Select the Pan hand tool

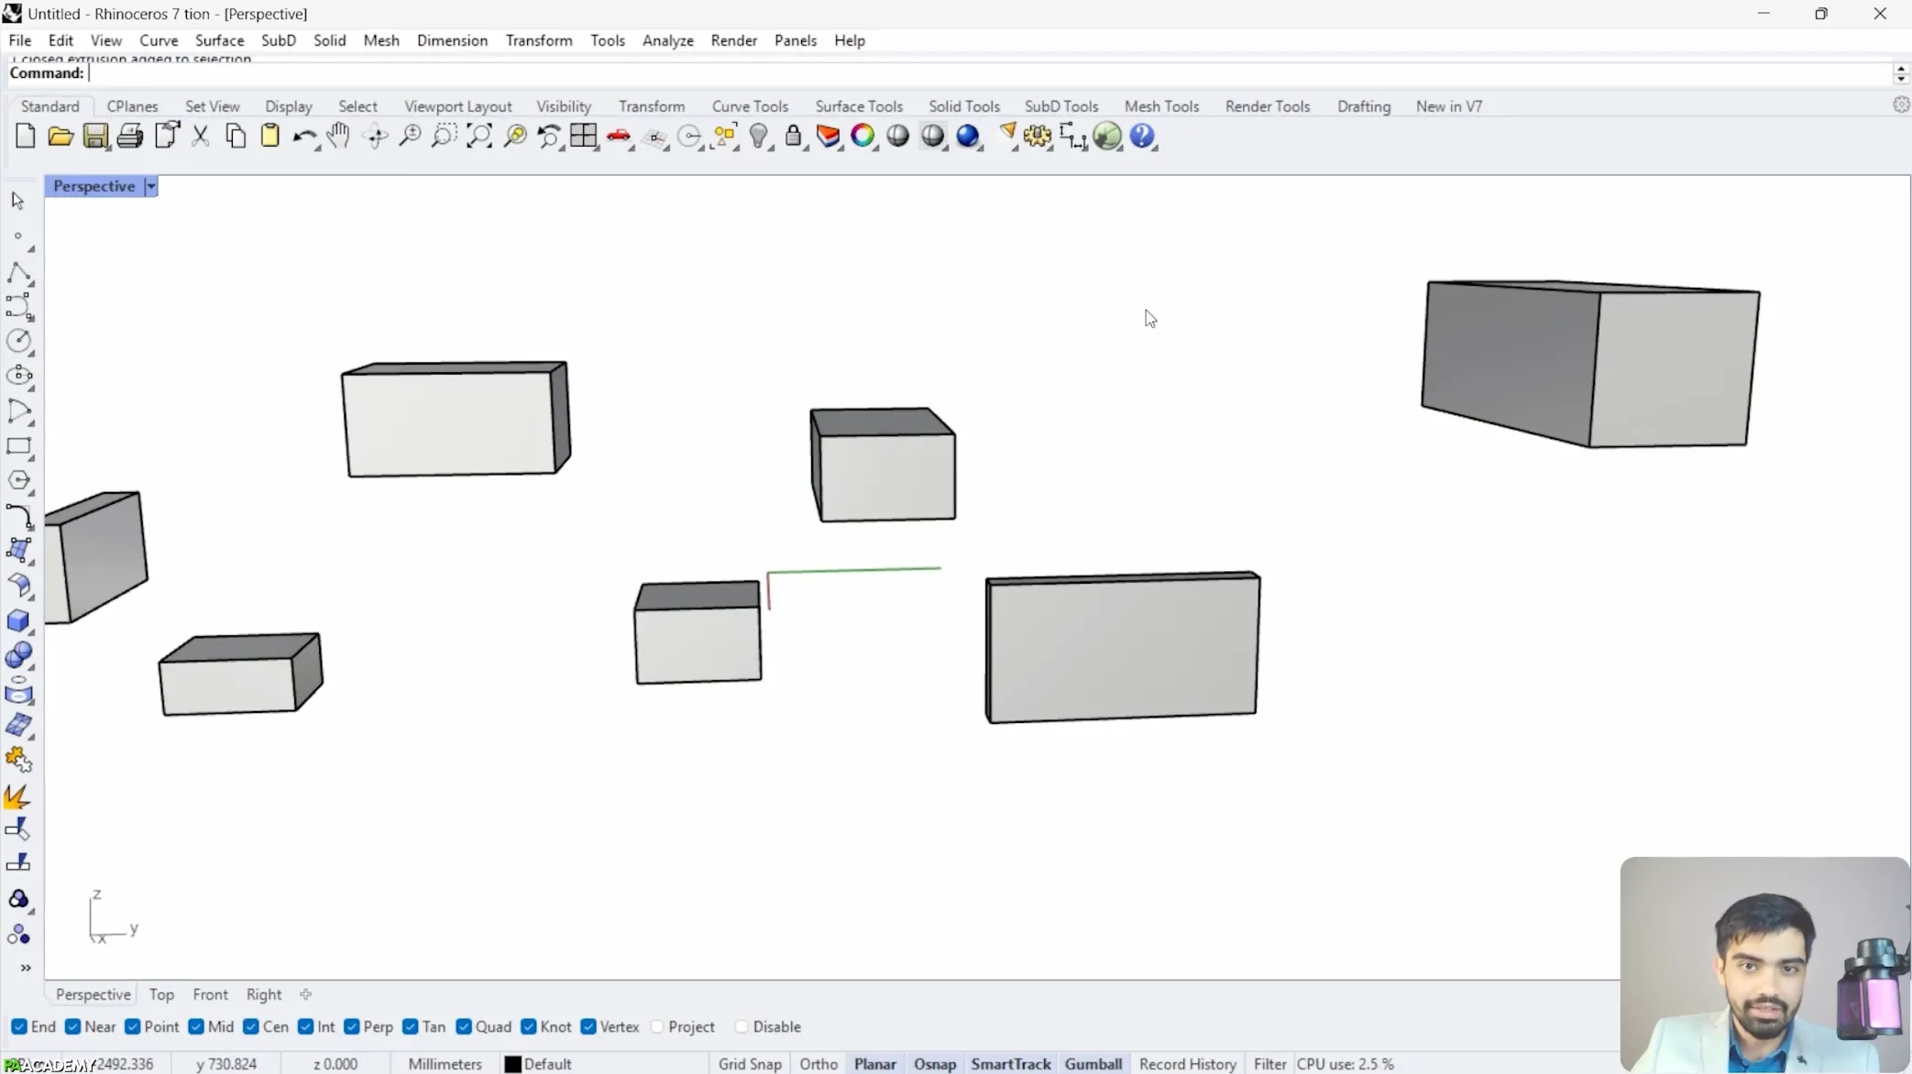click(338, 137)
